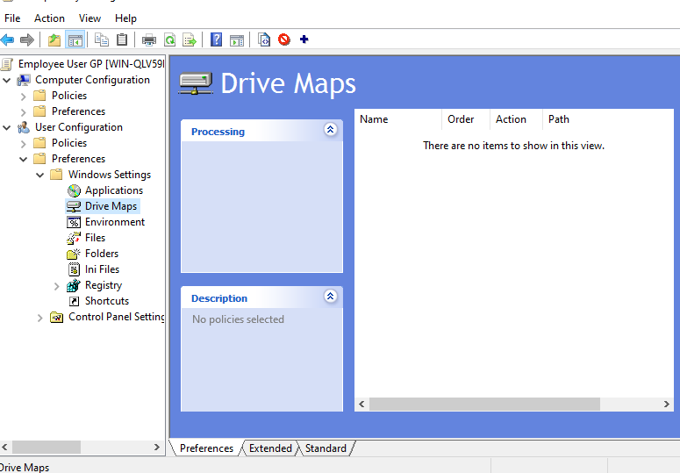The image size is (680, 473).
Task: Collapse the Processing panel
Action: tap(330, 130)
